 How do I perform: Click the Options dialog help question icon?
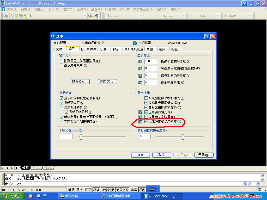click(x=207, y=36)
